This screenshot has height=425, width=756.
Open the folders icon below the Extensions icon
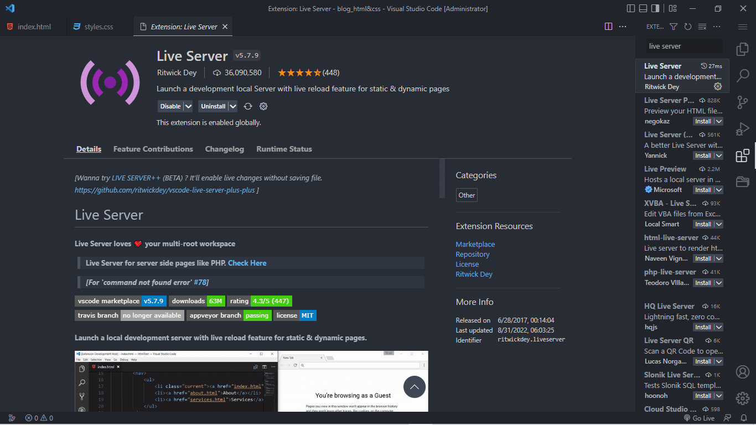click(x=742, y=182)
